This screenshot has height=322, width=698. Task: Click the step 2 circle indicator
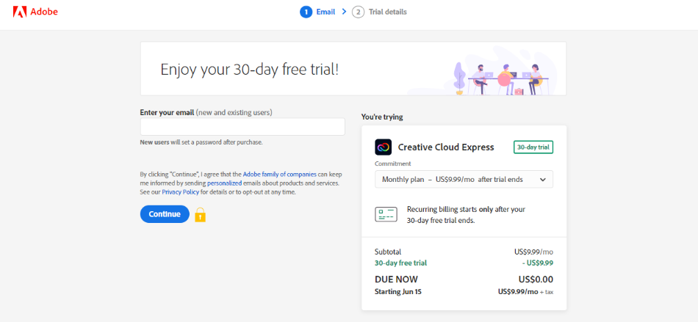pos(358,12)
